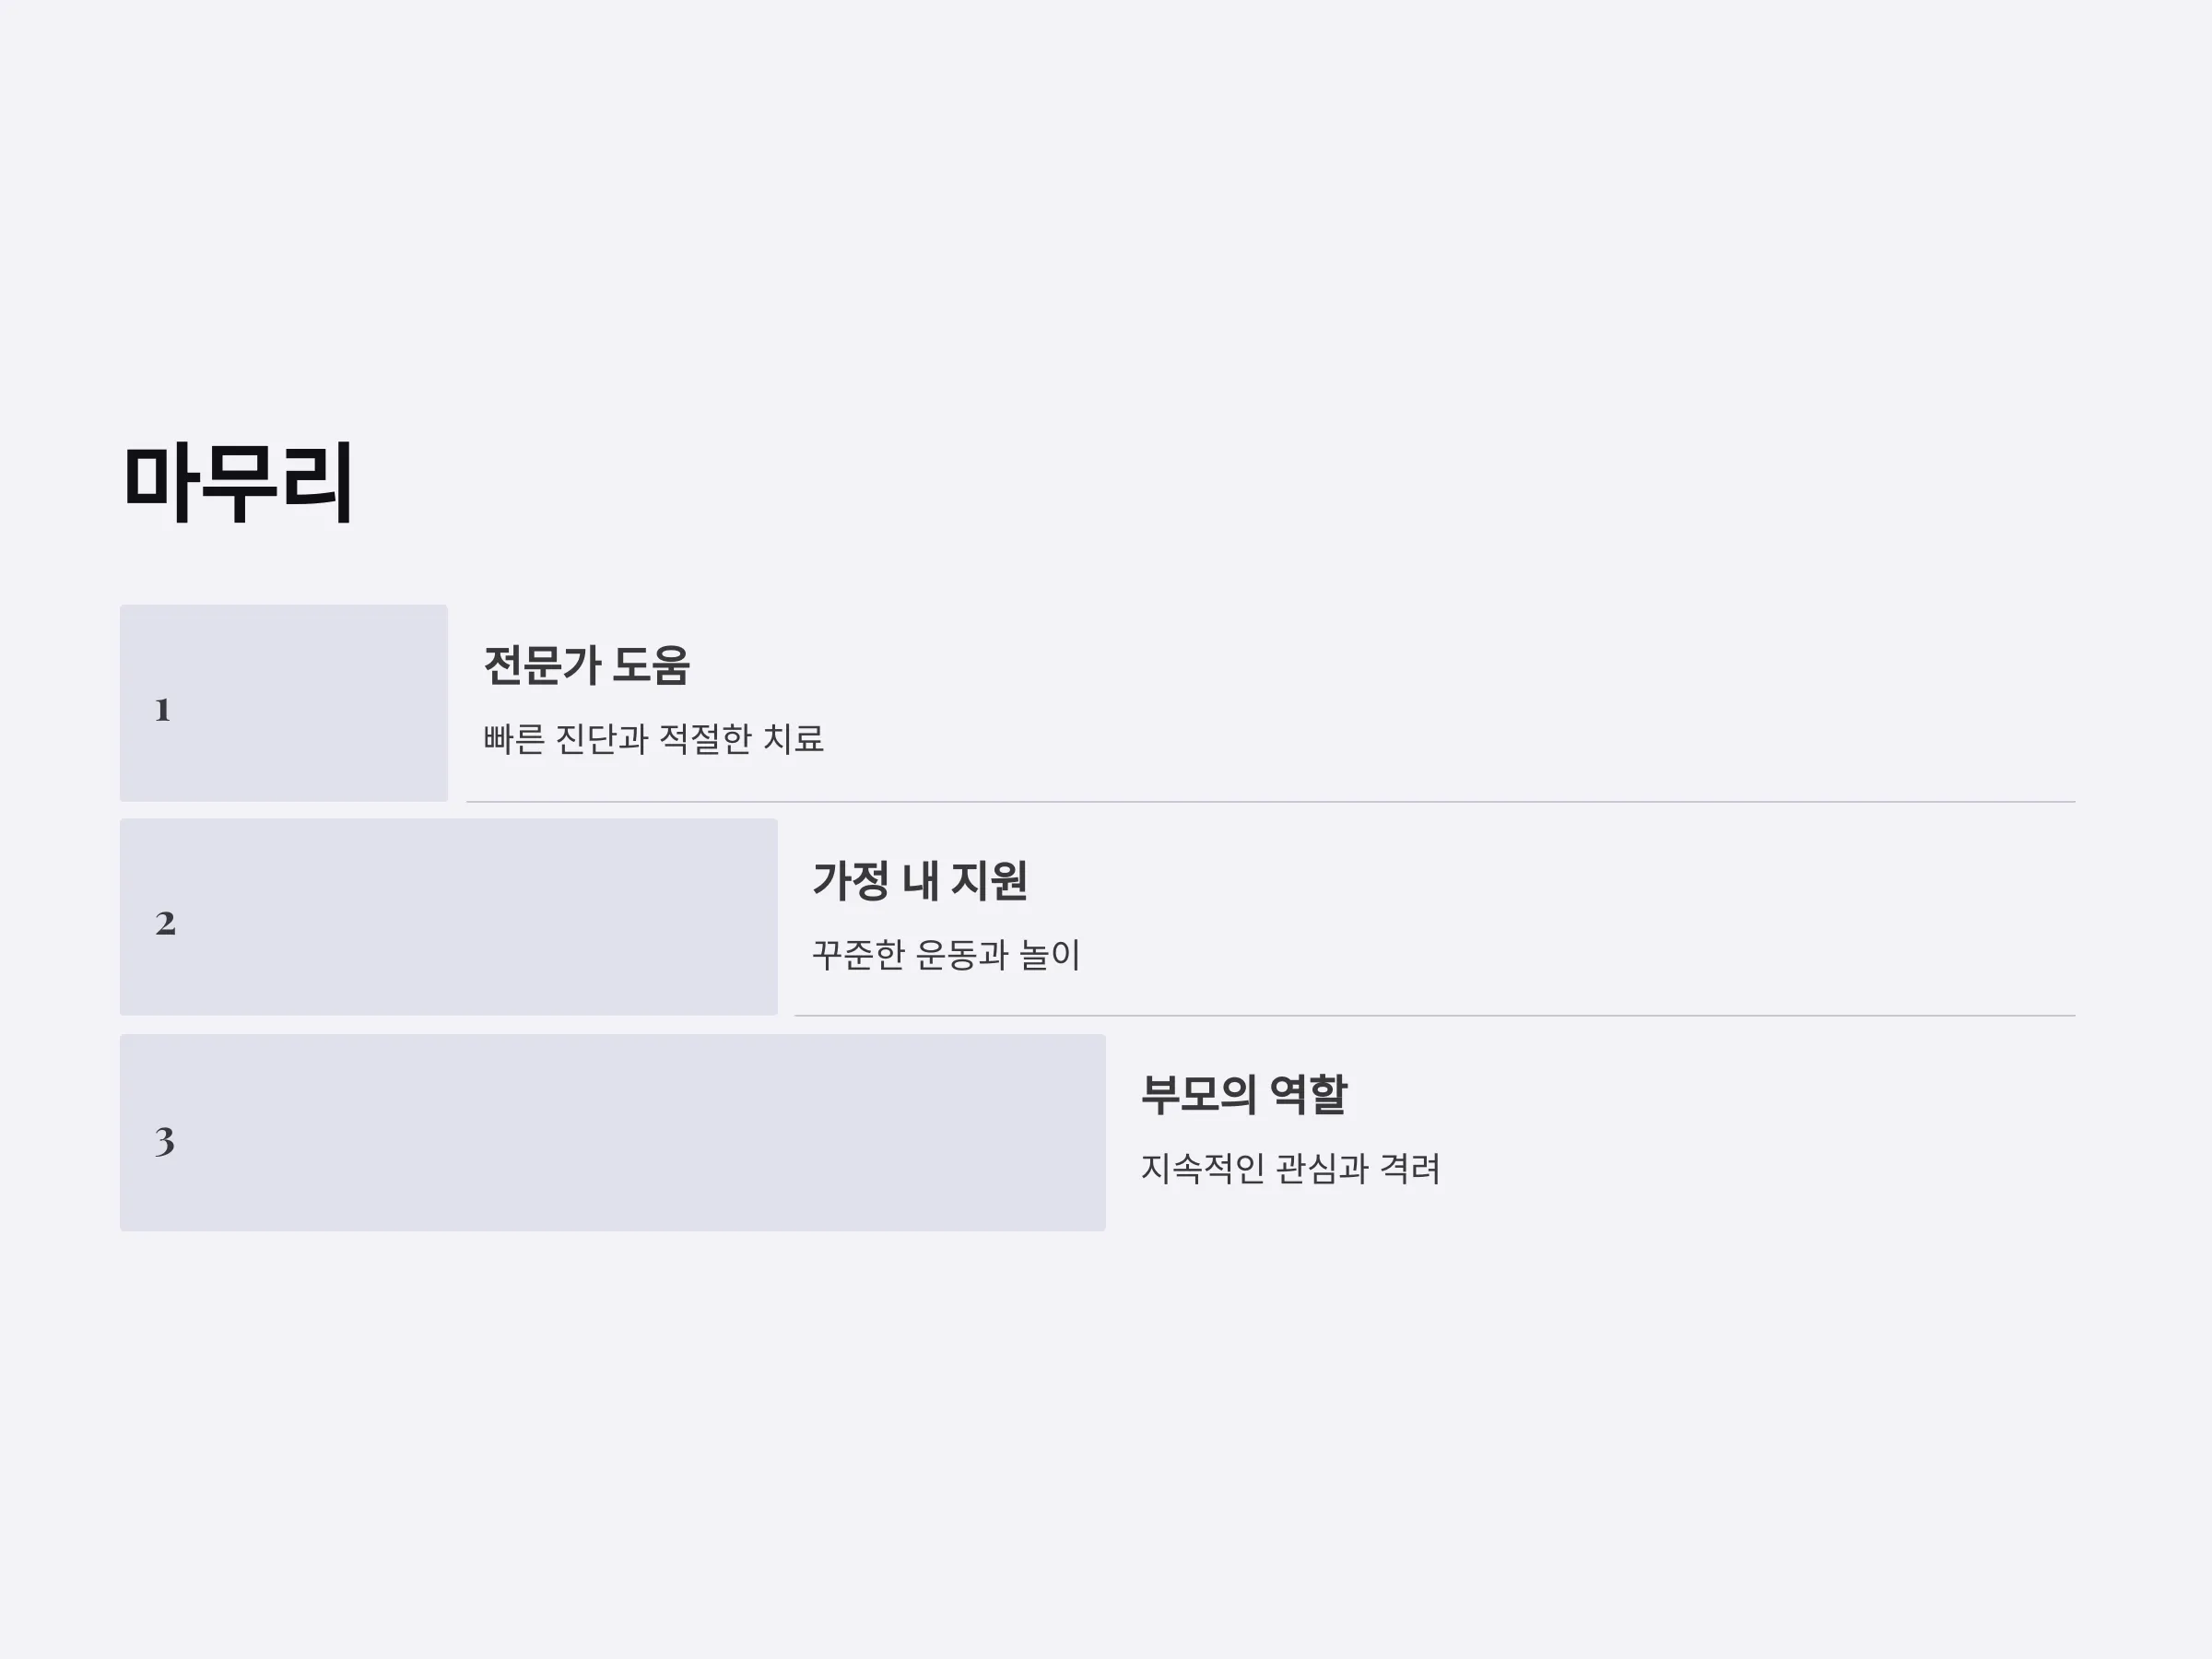Click the word 역할 in third heading
Viewport: 2212px width, 1659px height.
pos(1309,1094)
